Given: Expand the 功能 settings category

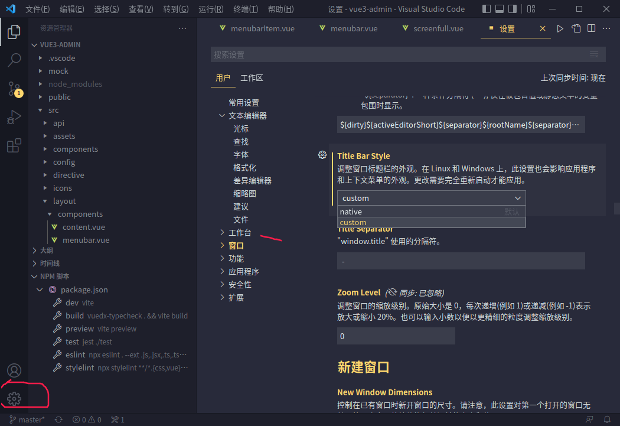Looking at the screenshot, I should point(222,259).
